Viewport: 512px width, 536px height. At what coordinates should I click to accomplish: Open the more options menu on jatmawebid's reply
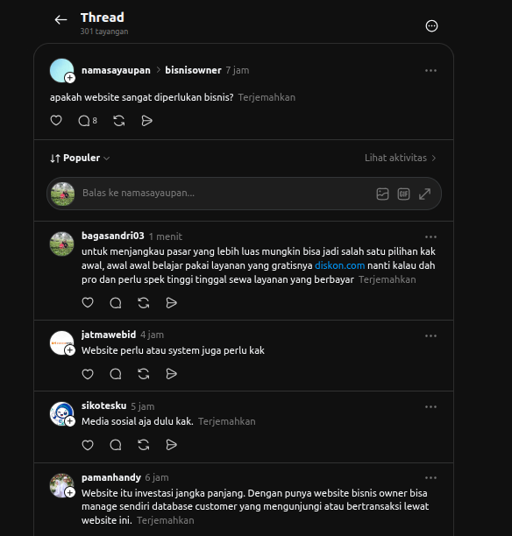(x=430, y=335)
